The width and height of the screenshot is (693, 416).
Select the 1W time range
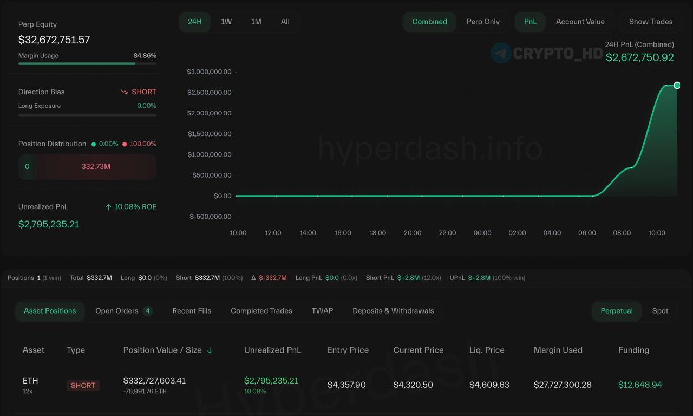(226, 22)
